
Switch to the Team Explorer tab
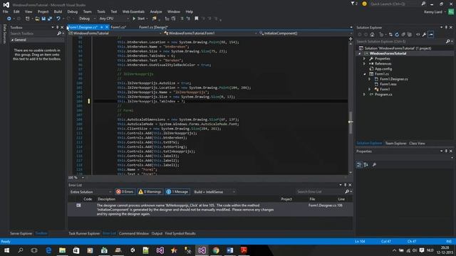click(395, 144)
